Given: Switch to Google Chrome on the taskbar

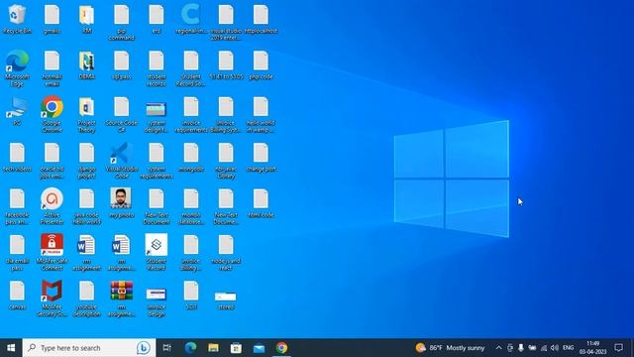Looking at the screenshot, I should [281, 348].
